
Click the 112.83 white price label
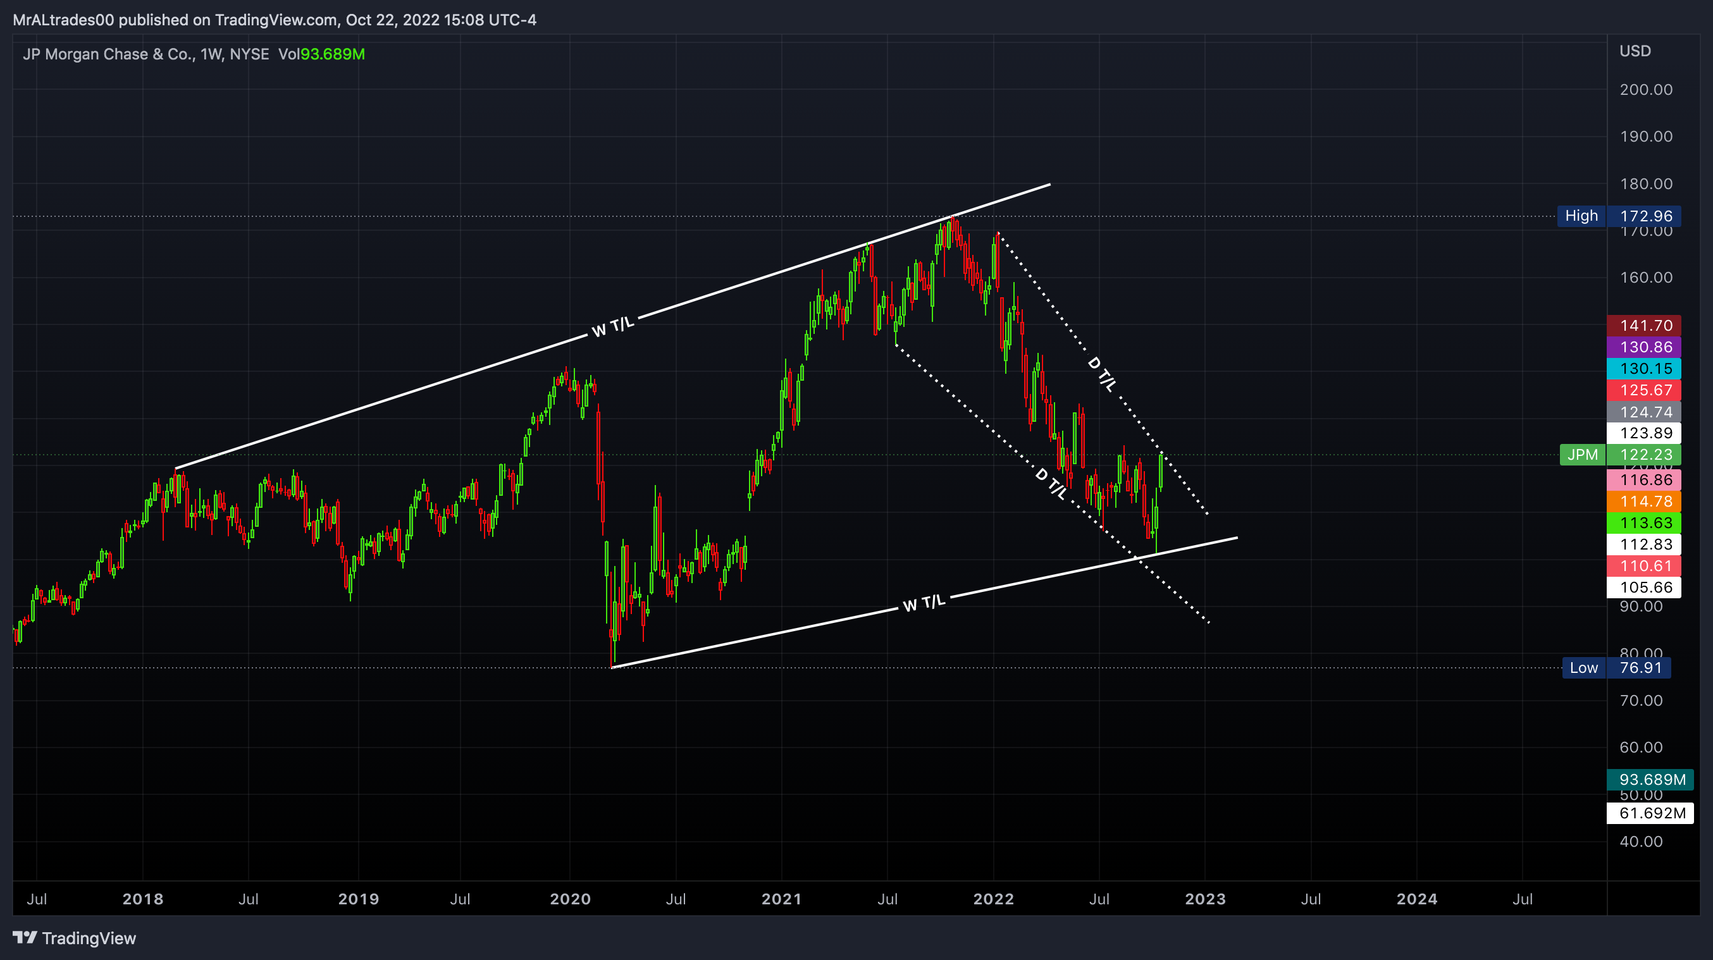click(1644, 545)
